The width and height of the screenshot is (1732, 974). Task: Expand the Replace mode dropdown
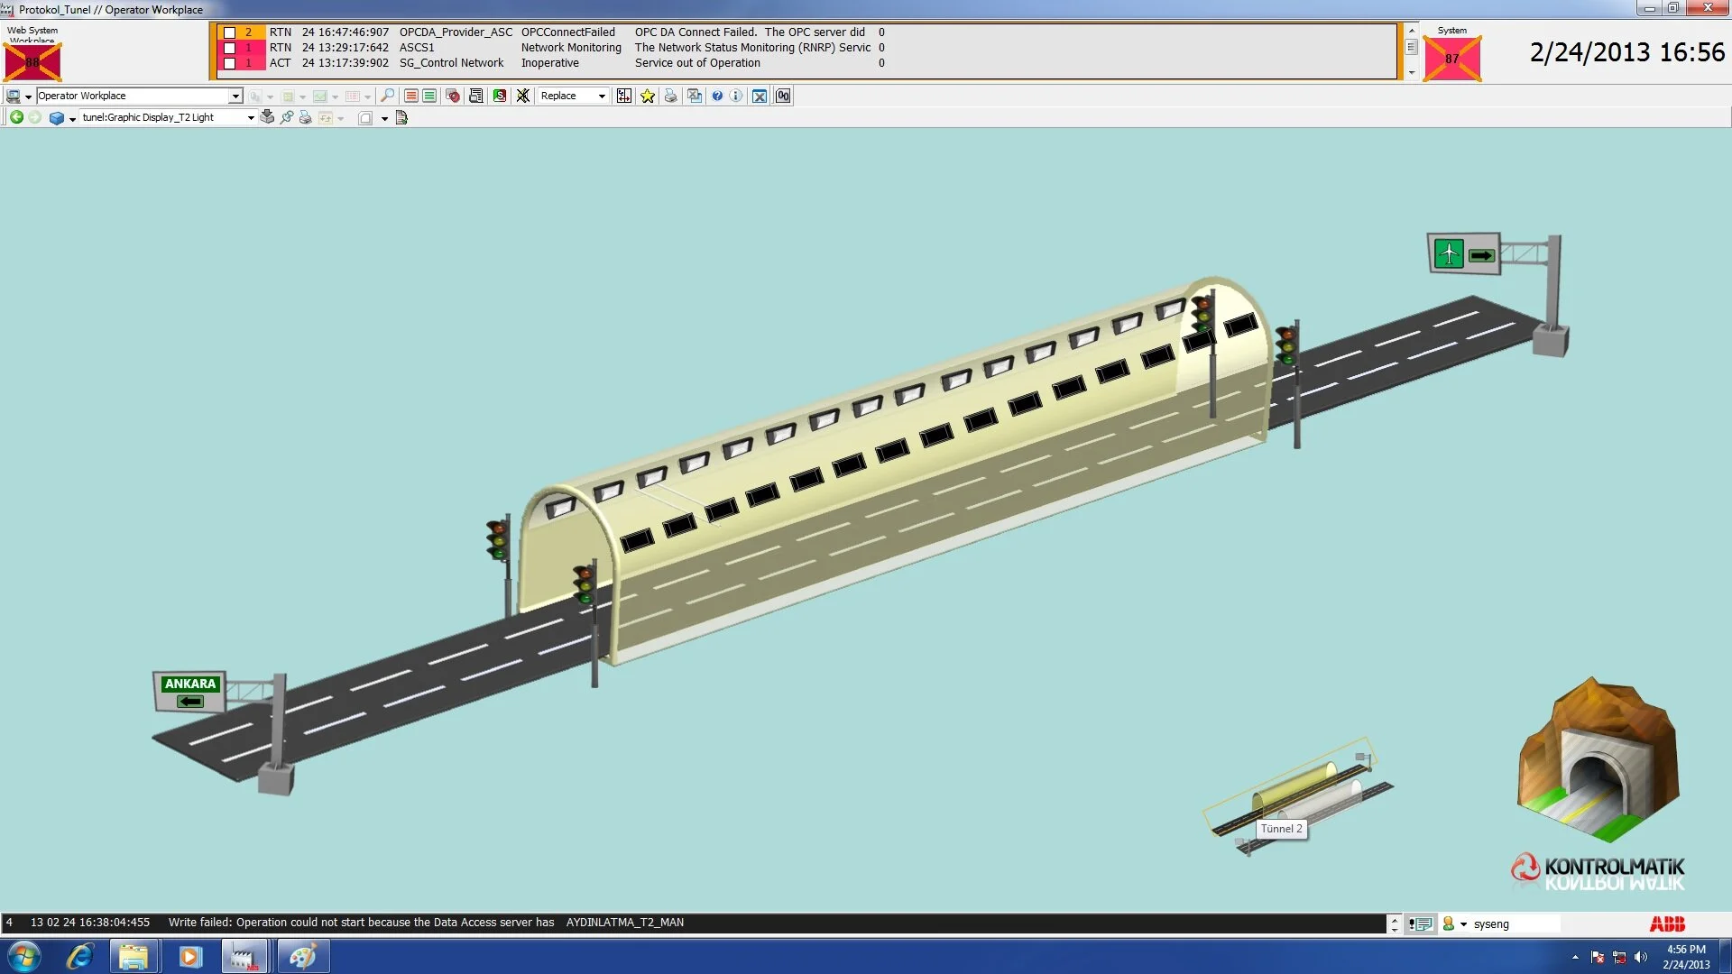tap(602, 96)
